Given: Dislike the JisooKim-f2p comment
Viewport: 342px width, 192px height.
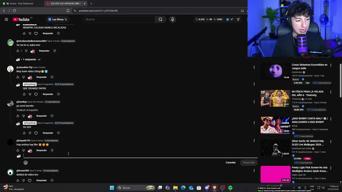Looking at the screenshot, I should tap(24, 77).
